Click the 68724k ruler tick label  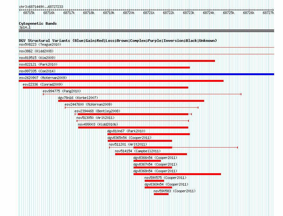coord(209,13)
